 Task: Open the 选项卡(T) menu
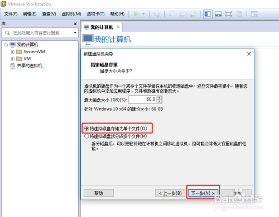pyautogui.click(x=95, y=14)
